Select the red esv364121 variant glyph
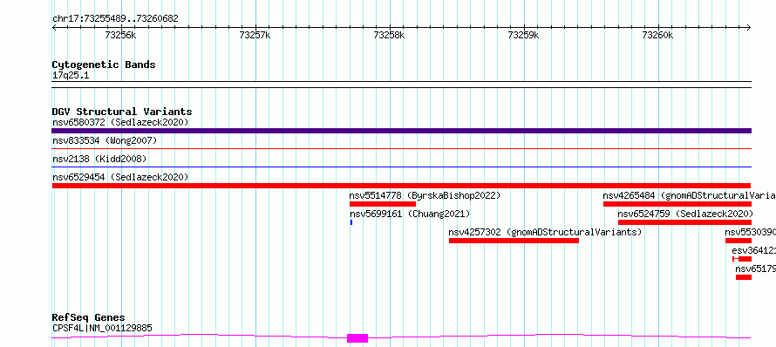 click(x=742, y=259)
